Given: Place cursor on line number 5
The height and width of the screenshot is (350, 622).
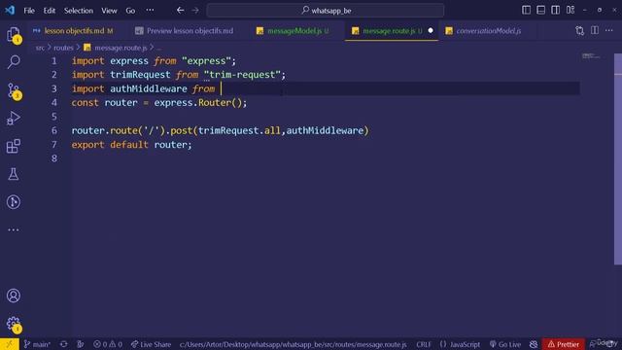Looking at the screenshot, I should 54,117.
